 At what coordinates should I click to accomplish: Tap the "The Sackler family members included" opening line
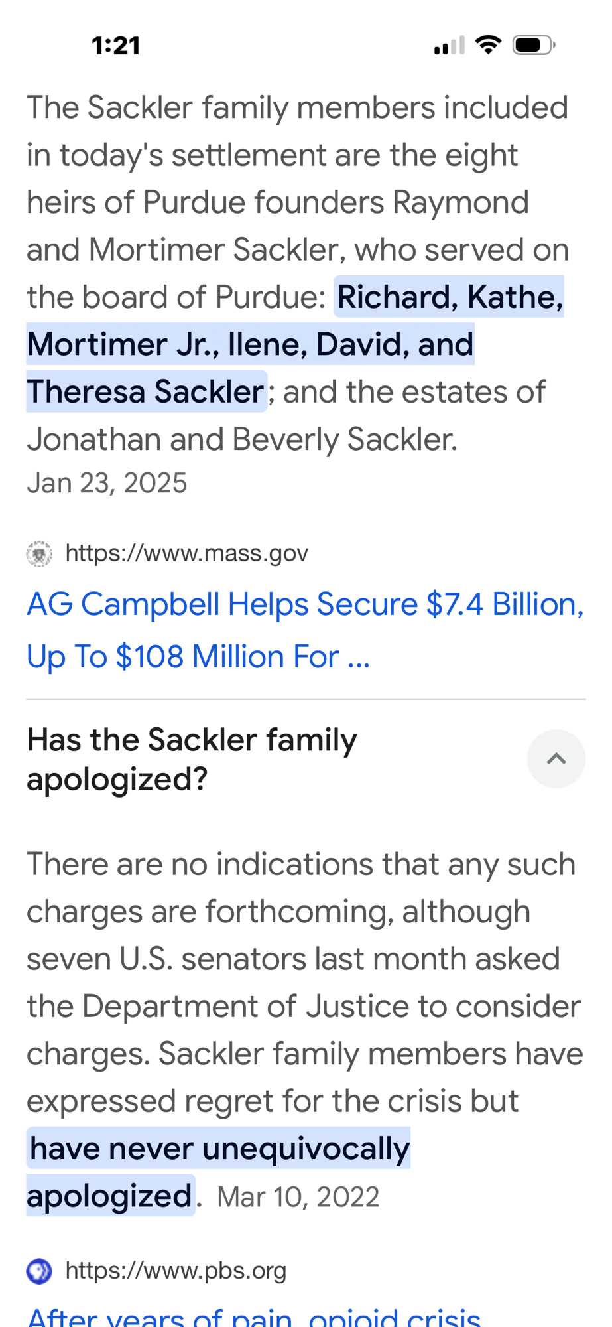[x=297, y=107]
